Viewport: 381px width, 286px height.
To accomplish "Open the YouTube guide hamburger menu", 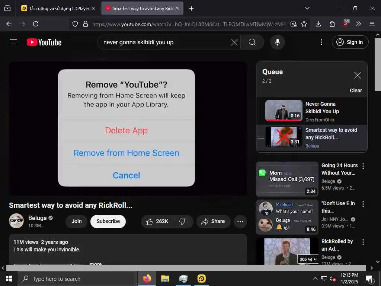I will [x=13, y=42].
